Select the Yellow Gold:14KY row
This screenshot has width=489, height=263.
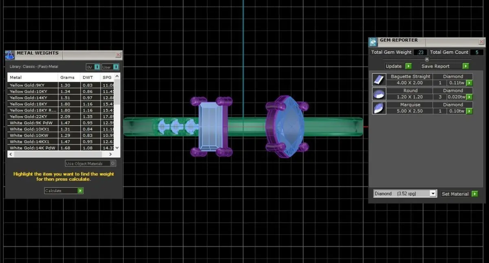coord(61,98)
